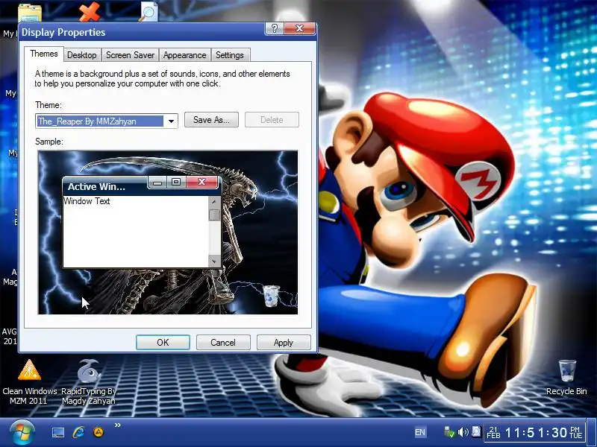Click the sample window scrollbar thumb
Viewport: 597px width, 447px height.
[x=214, y=215]
